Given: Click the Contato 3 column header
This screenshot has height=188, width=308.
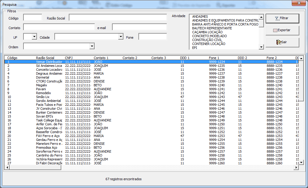Looking at the screenshot, I should coord(159,58).
